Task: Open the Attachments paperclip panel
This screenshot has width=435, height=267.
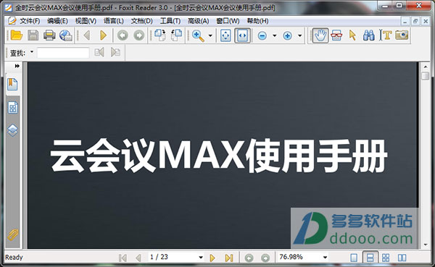Action: click(12, 235)
